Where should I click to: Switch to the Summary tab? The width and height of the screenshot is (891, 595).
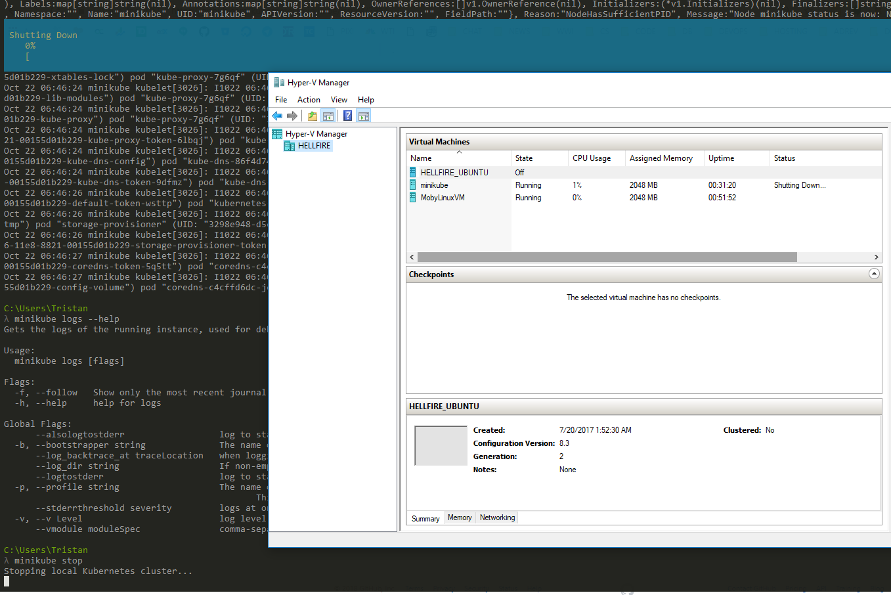point(425,519)
